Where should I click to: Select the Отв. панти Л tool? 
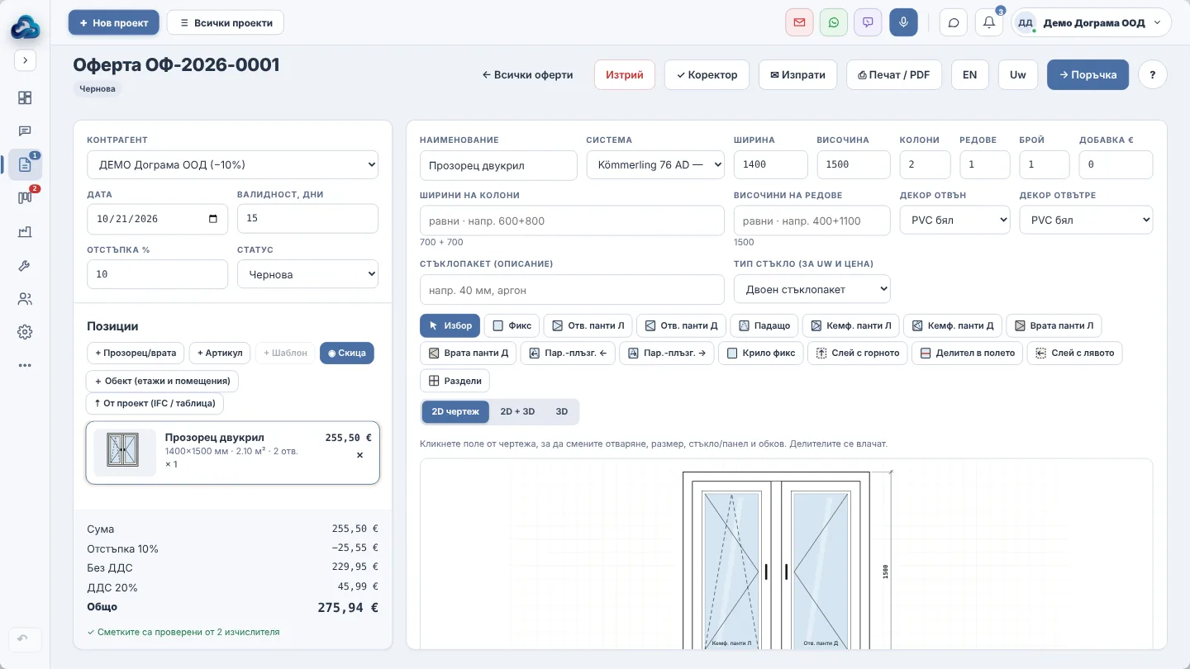point(588,325)
